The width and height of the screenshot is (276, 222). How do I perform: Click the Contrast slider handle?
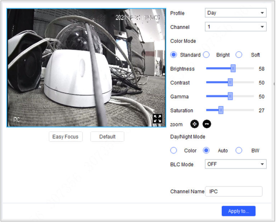[230, 82]
